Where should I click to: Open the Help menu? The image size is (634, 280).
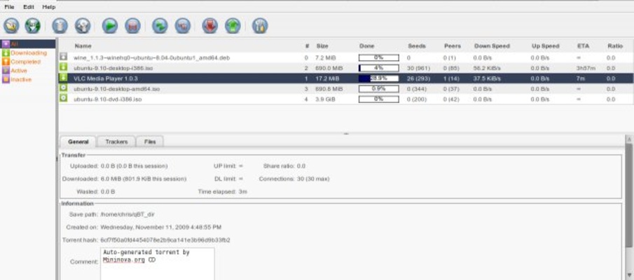click(x=48, y=7)
